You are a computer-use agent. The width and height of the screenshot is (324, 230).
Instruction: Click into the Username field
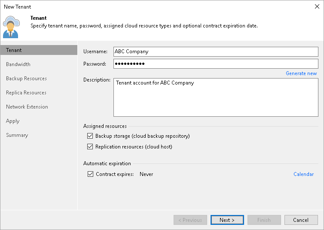click(215, 51)
